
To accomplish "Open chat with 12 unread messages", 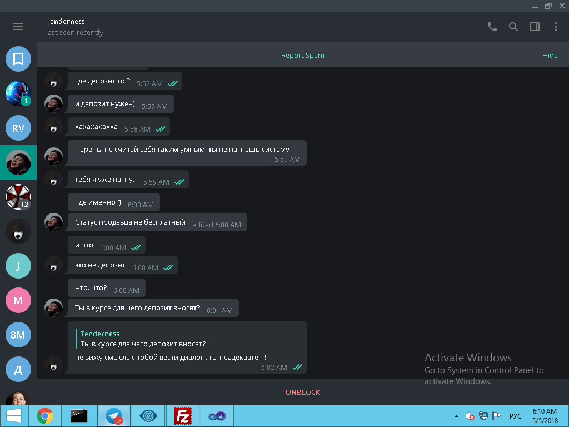I will point(18,197).
